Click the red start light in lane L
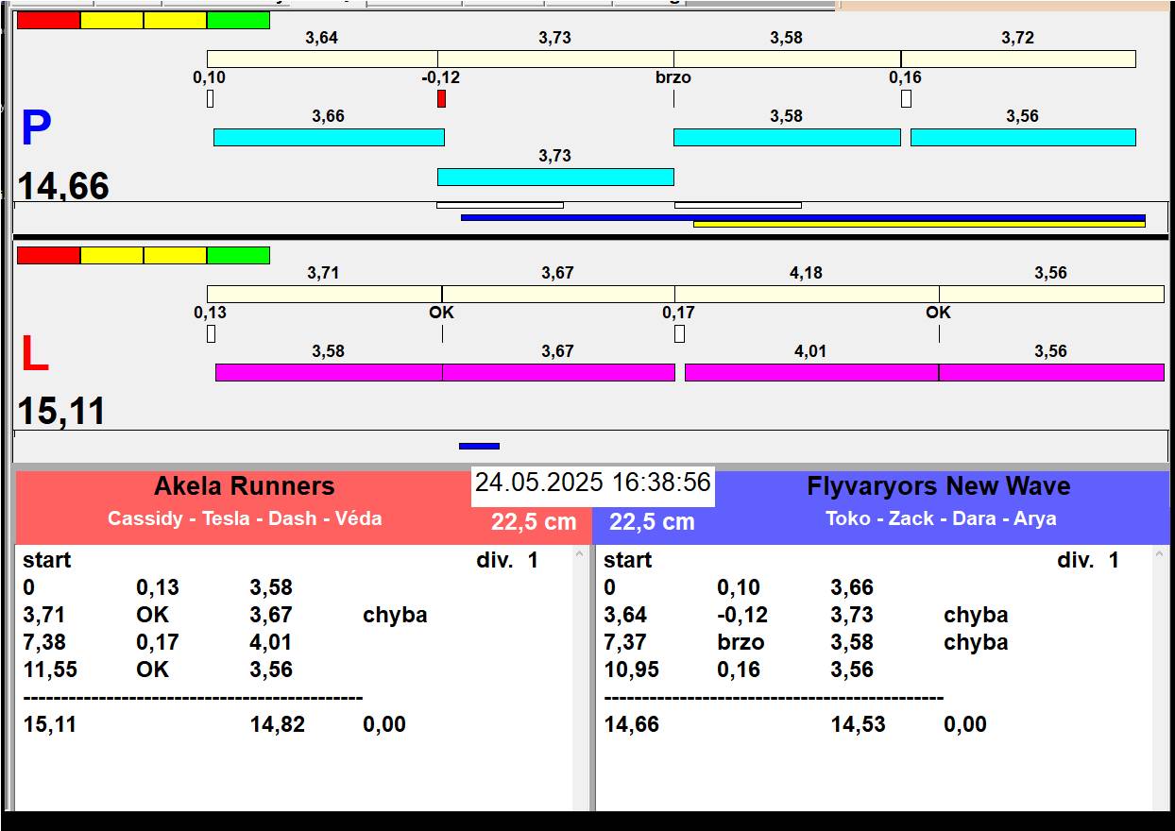Screen dimensions: 1175x831 click(x=48, y=256)
